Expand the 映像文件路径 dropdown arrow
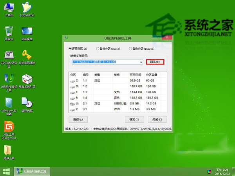The width and height of the screenshot is (235, 176). [141, 62]
